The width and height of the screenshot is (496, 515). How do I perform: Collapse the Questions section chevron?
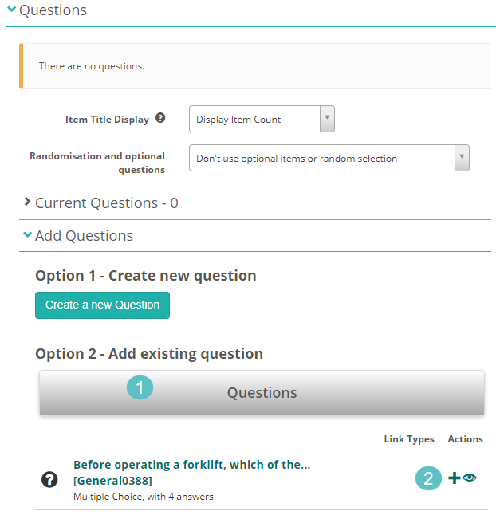(x=11, y=10)
